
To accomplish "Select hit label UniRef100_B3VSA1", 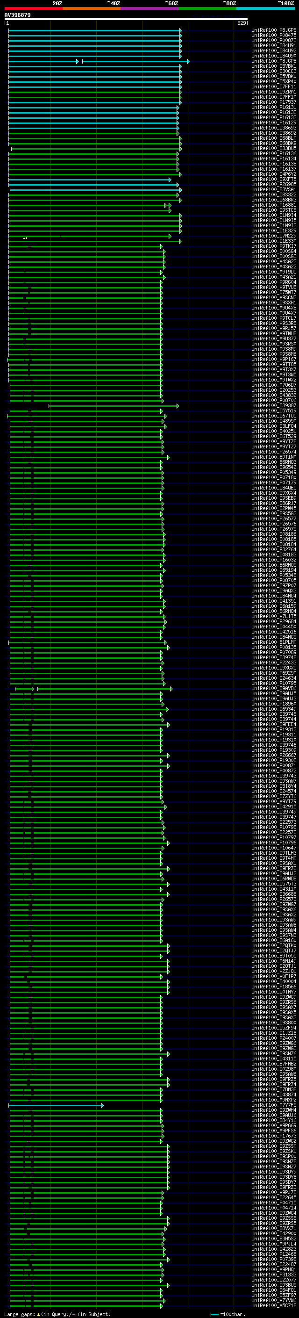I will click(273, 190).
